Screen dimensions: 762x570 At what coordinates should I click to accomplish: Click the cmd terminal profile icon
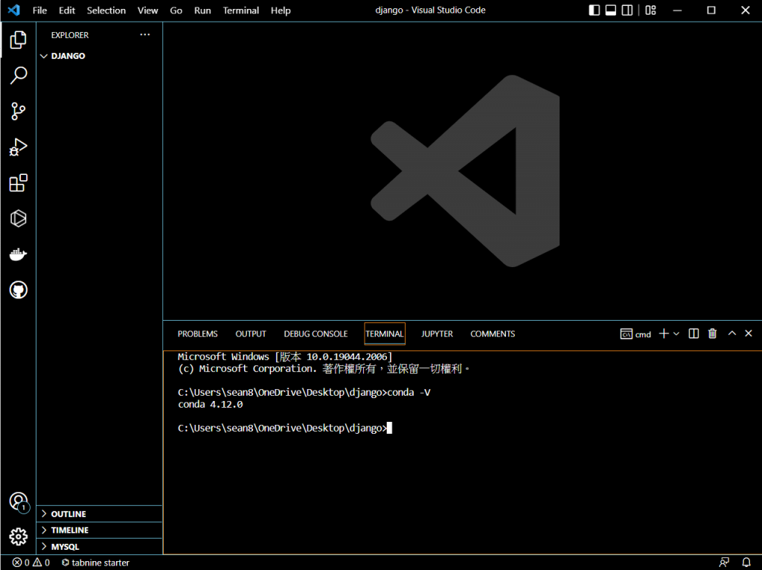(x=627, y=334)
